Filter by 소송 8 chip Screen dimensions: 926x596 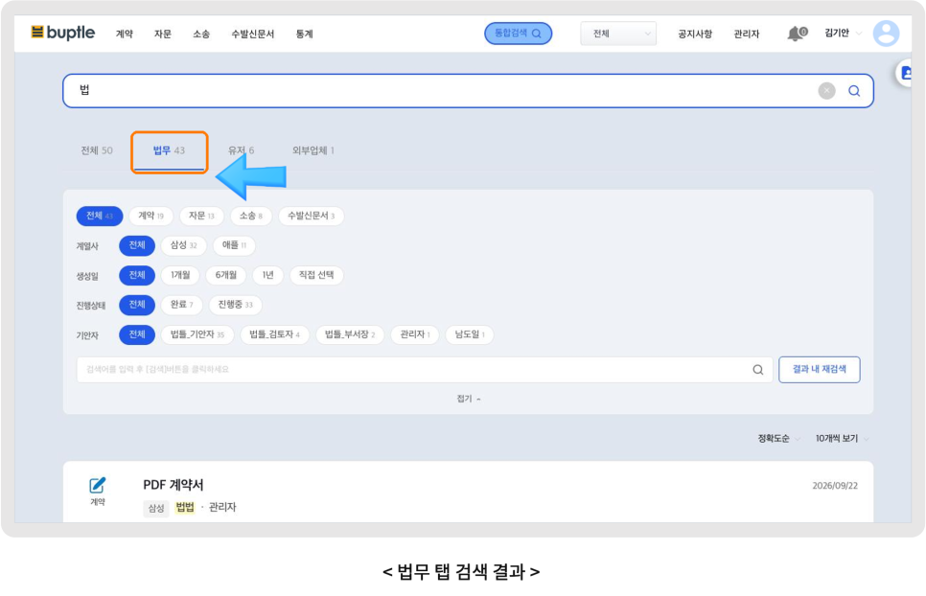251,216
